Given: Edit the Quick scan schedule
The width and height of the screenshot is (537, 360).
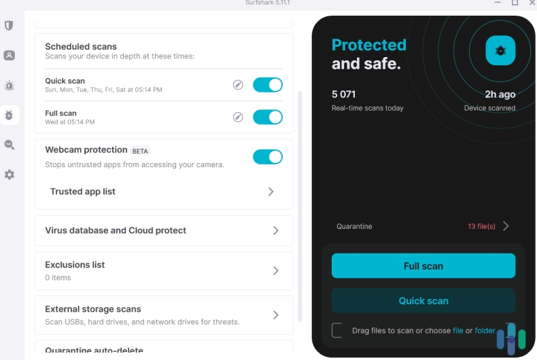Looking at the screenshot, I should [x=238, y=85].
